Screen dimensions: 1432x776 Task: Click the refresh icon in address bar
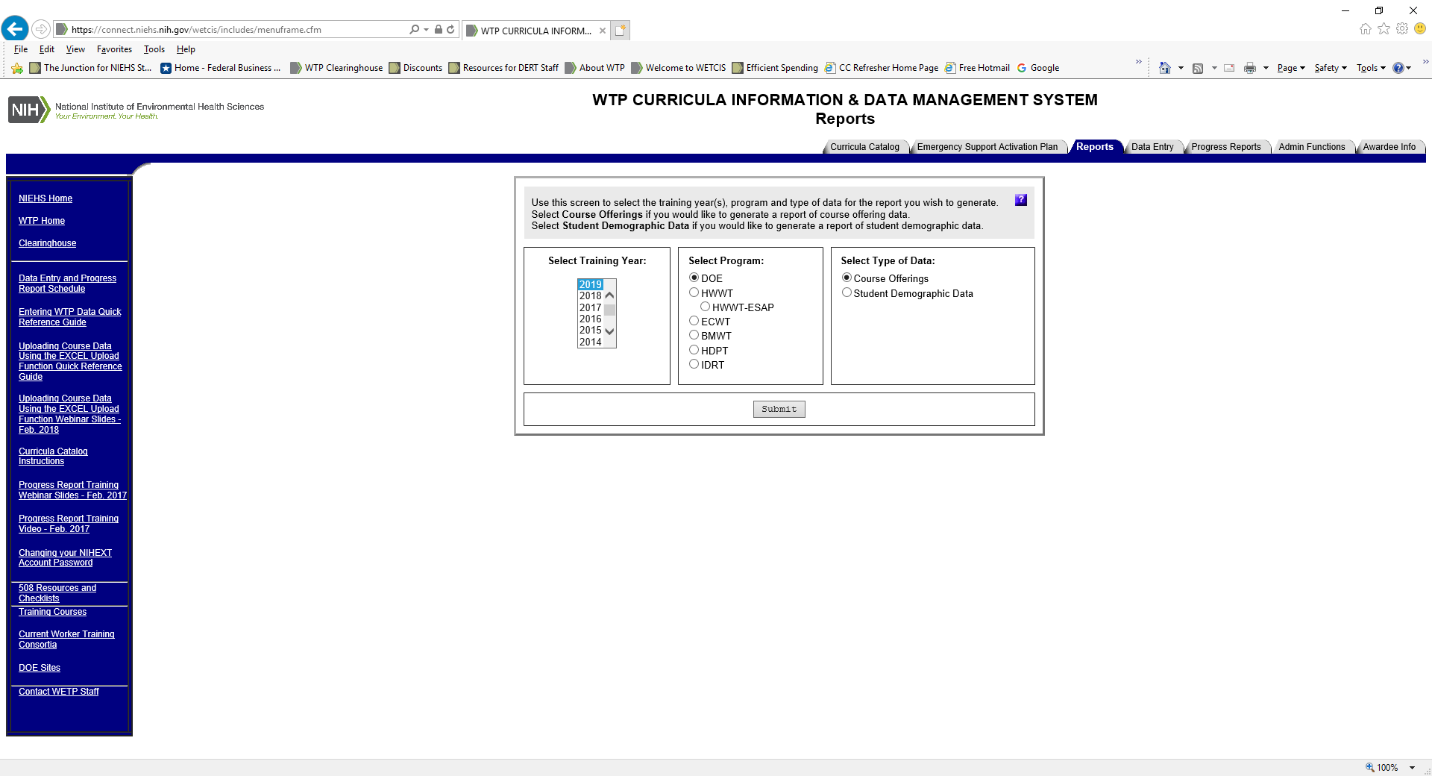tap(450, 29)
